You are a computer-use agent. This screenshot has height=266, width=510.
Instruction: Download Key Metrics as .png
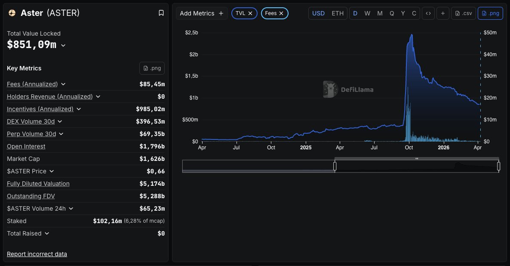click(152, 68)
